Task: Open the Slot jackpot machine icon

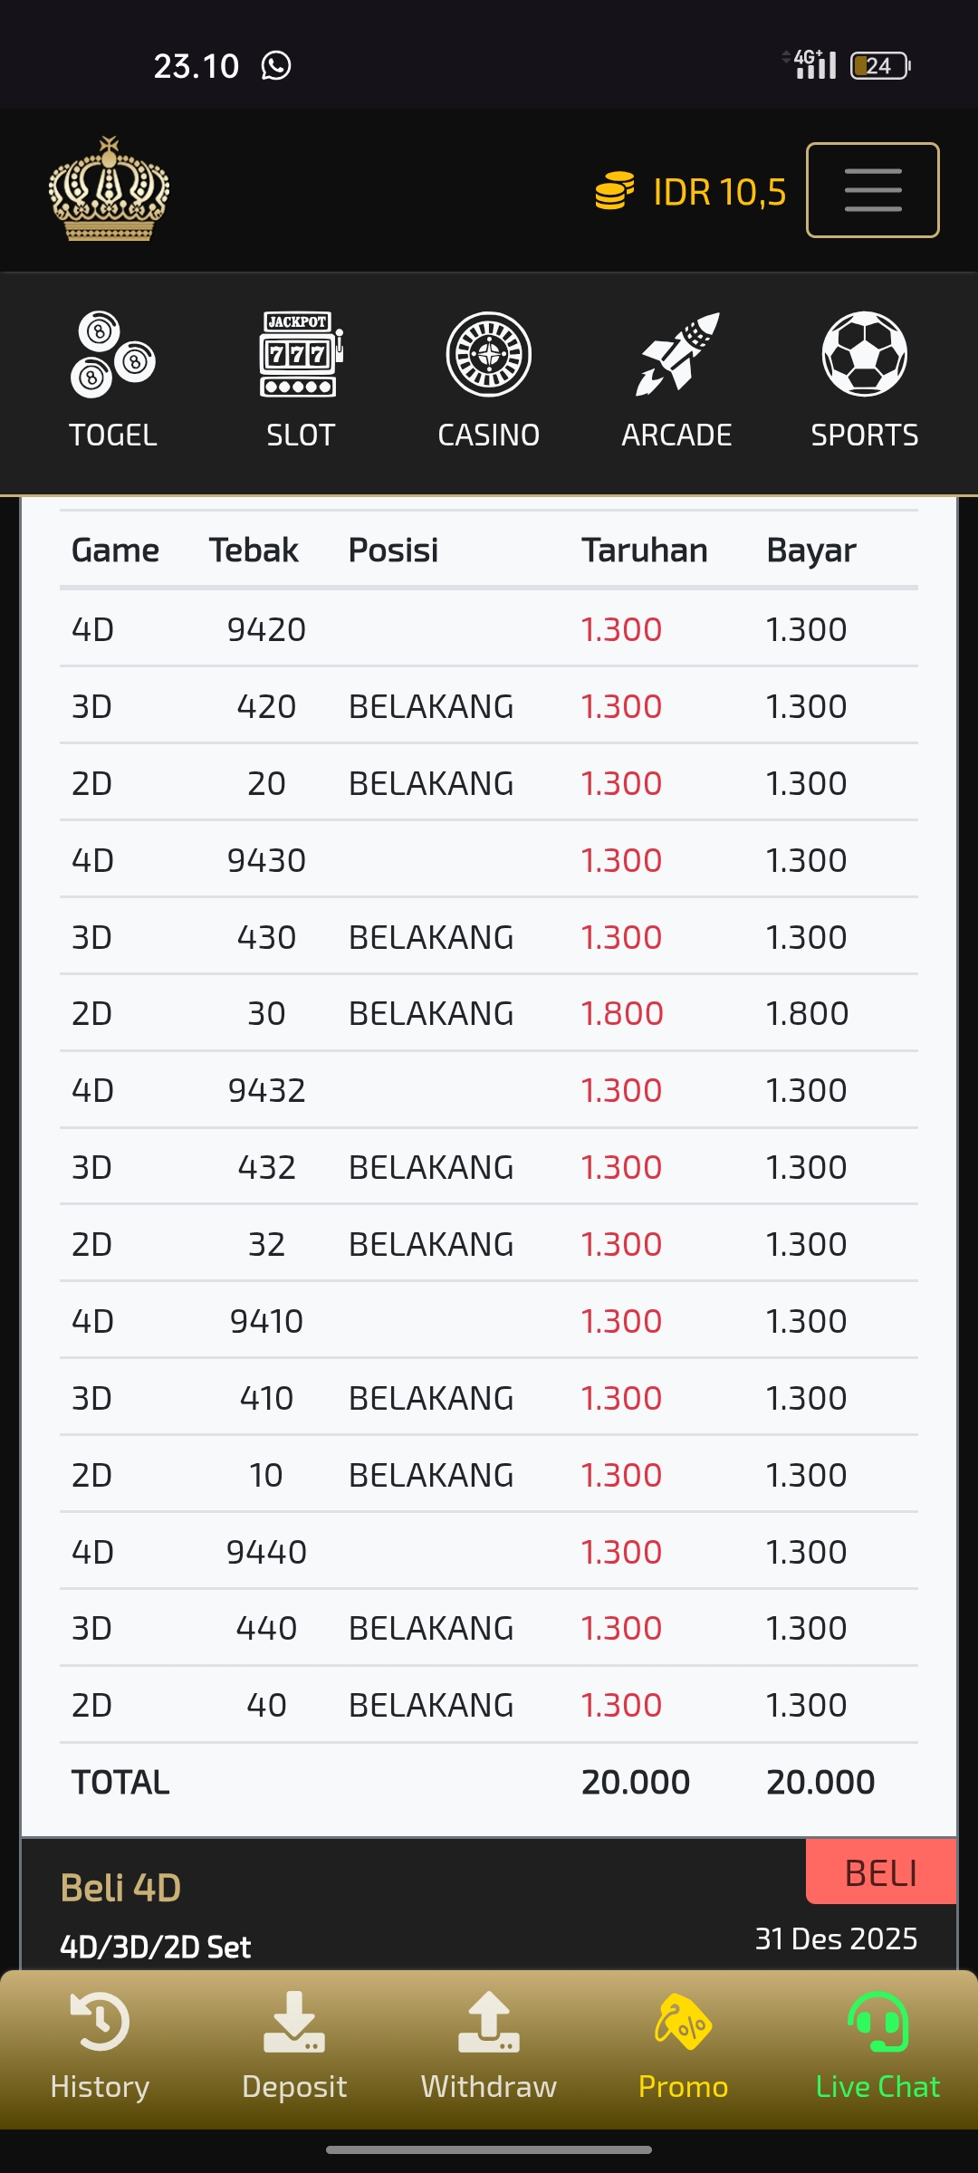Action: coord(301,355)
